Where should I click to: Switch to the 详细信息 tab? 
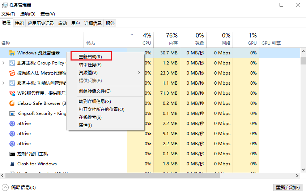pyautogui.click(x=93, y=23)
